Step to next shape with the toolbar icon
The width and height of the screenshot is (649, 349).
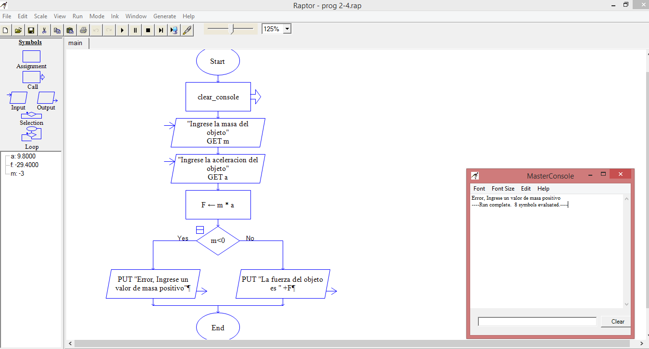click(x=161, y=30)
